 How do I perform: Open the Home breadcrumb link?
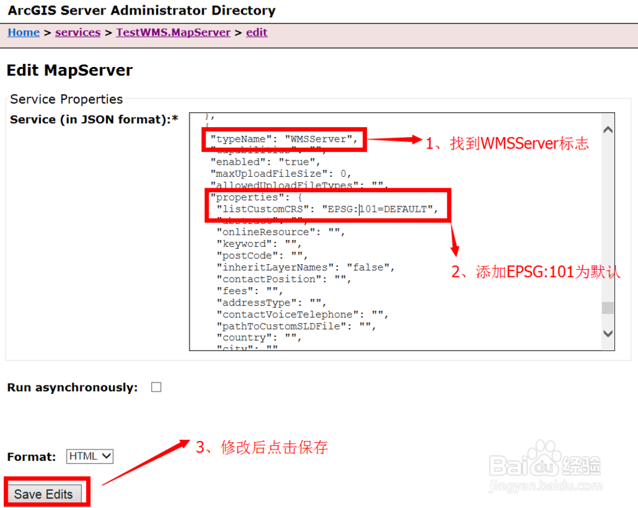(x=24, y=32)
